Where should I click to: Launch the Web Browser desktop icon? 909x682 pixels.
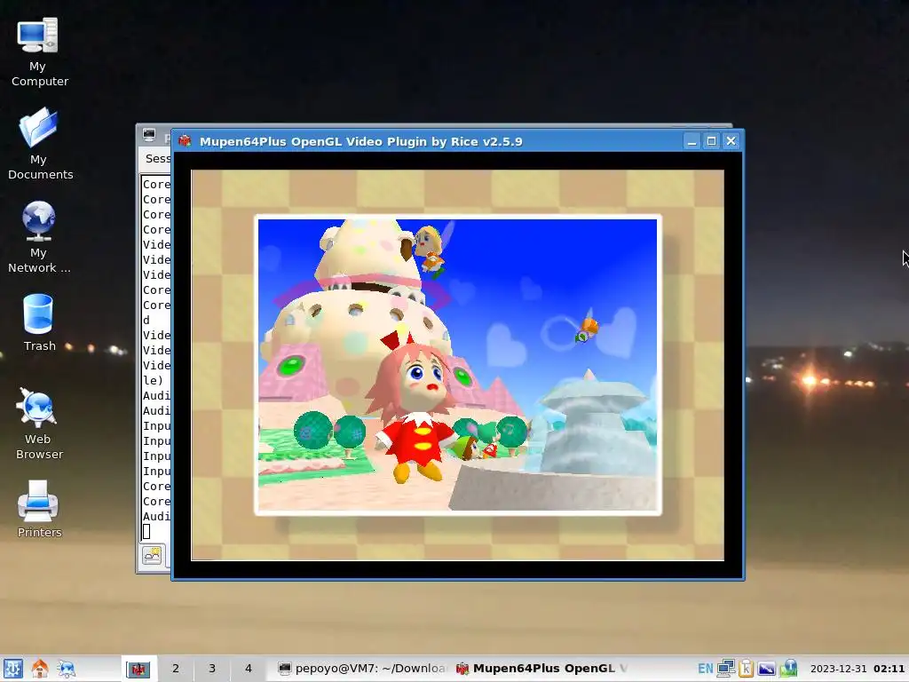point(39,424)
